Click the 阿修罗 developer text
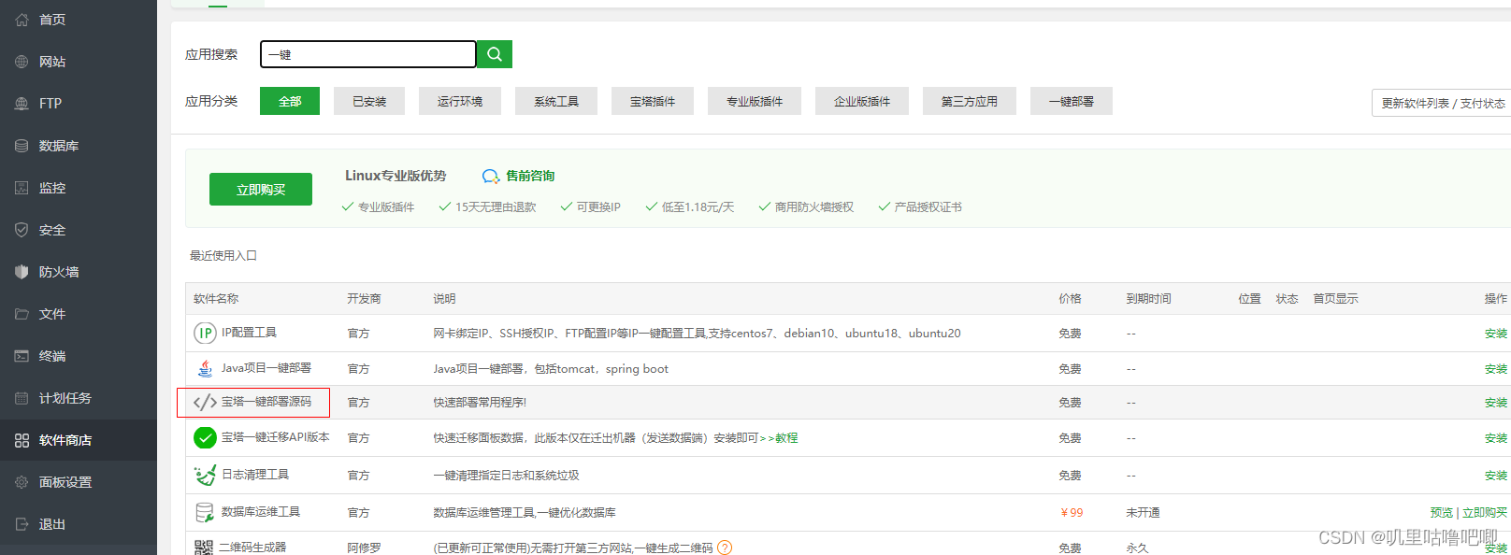The image size is (1511, 555). (x=364, y=548)
